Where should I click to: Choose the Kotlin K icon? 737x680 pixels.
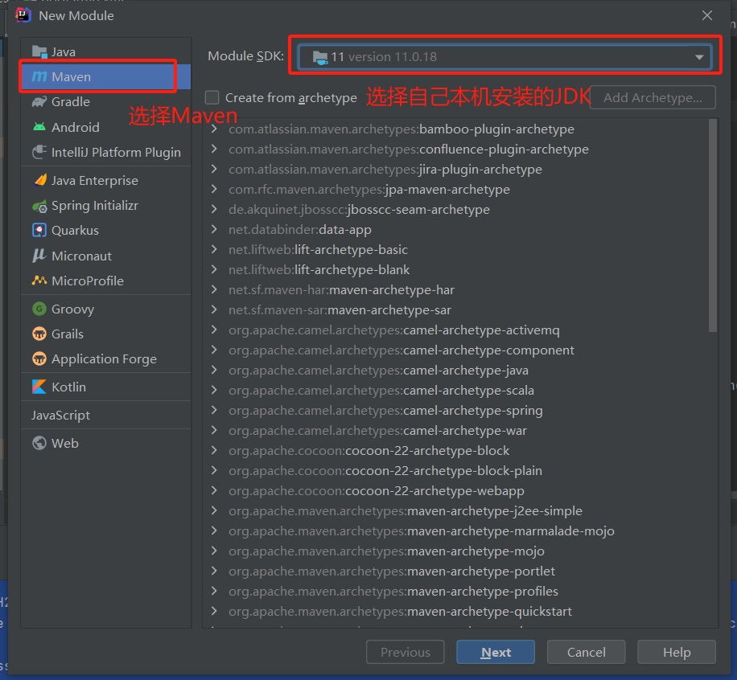pos(39,387)
